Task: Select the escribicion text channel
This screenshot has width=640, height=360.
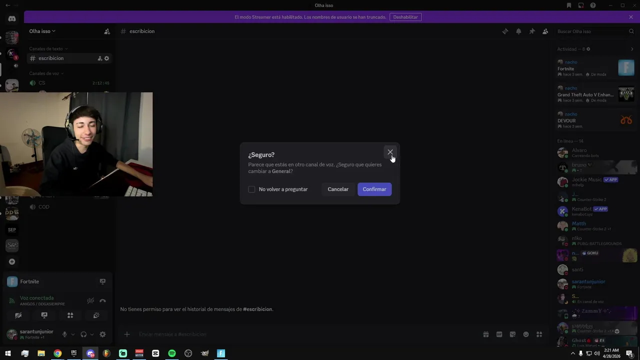Action: point(69,58)
